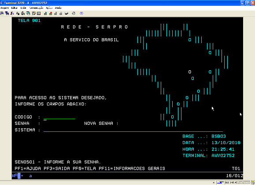Viewport: 255px width, 185px height.
Task: Click the green-flag connect toolbar icon
Action: (x=45, y=13)
